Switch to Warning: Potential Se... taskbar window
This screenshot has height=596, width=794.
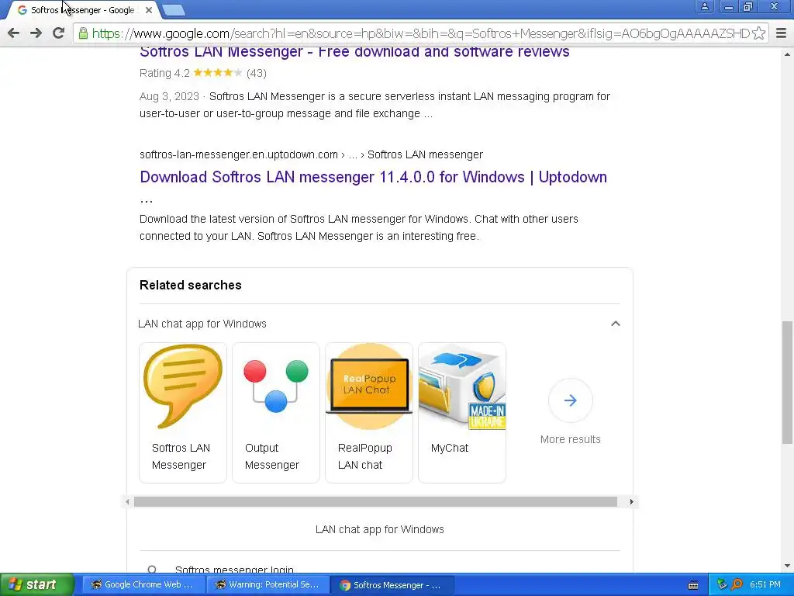(268, 584)
